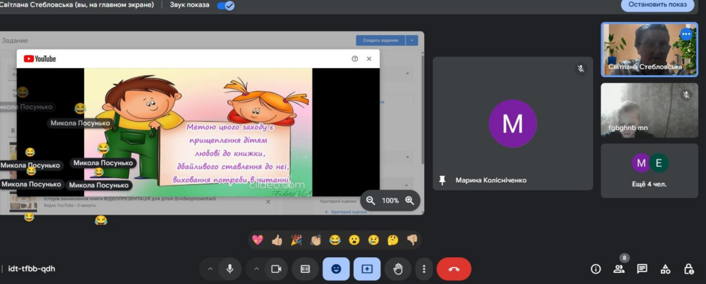Open meeting details info icon
Viewport: 706px width, 284px height.
596,269
